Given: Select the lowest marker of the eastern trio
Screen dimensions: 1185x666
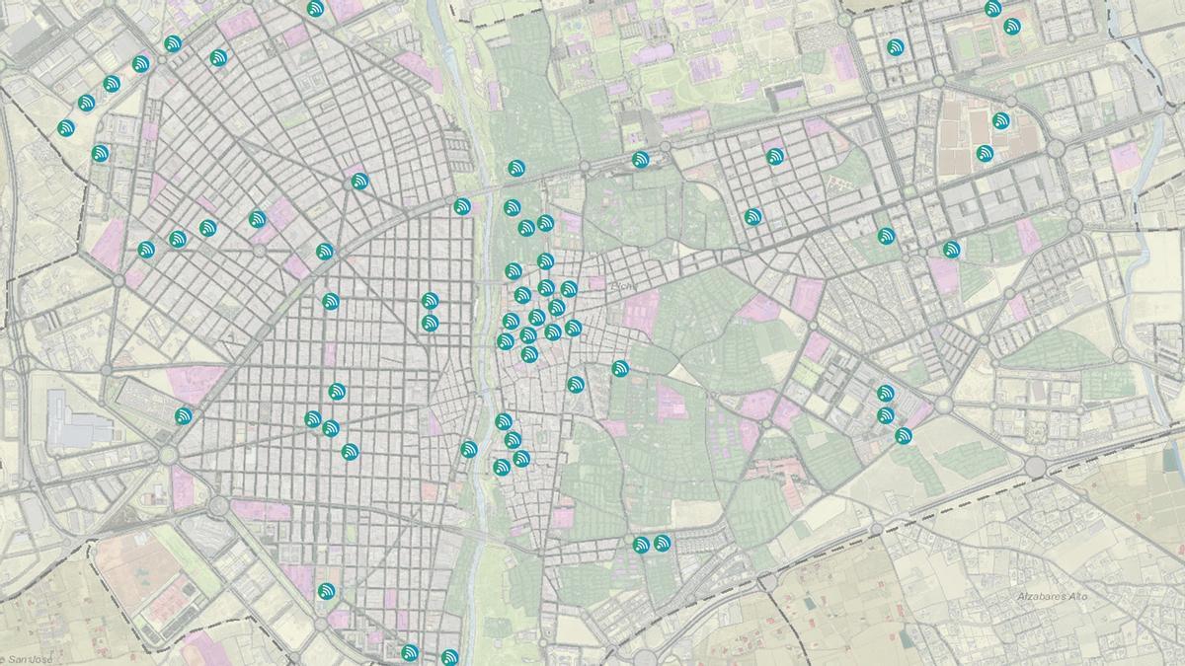Looking at the screenshot, I should pos(902,435).
